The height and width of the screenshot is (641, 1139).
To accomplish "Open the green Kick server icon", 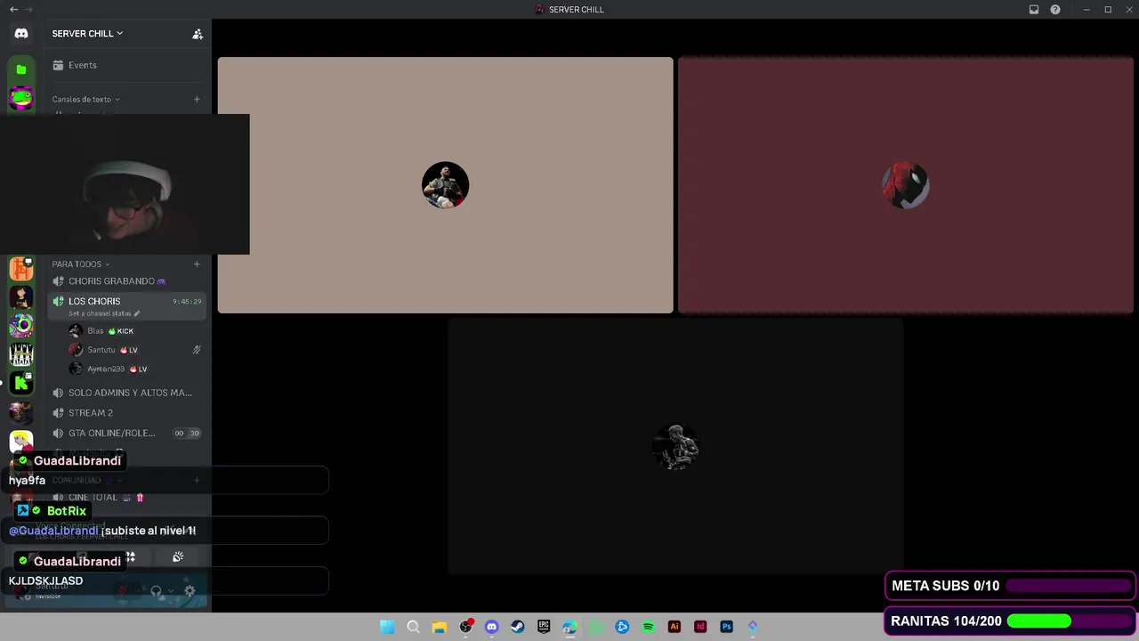I will pyautogui.click(x=21, y=384).
